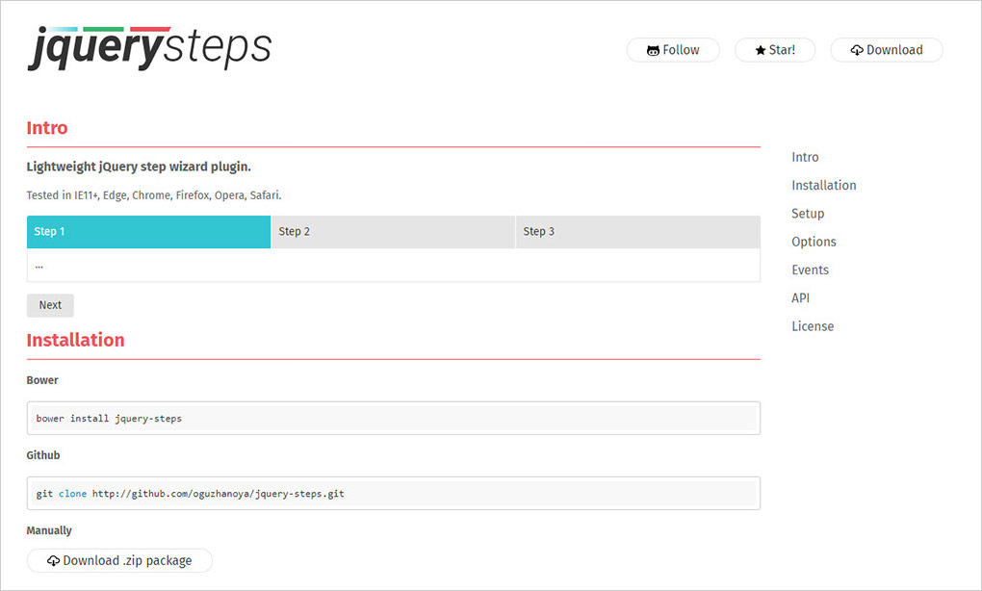The width and height of the screenshot is (982, 591).
Task: Navigate to the API section
Action: (800, 297)
